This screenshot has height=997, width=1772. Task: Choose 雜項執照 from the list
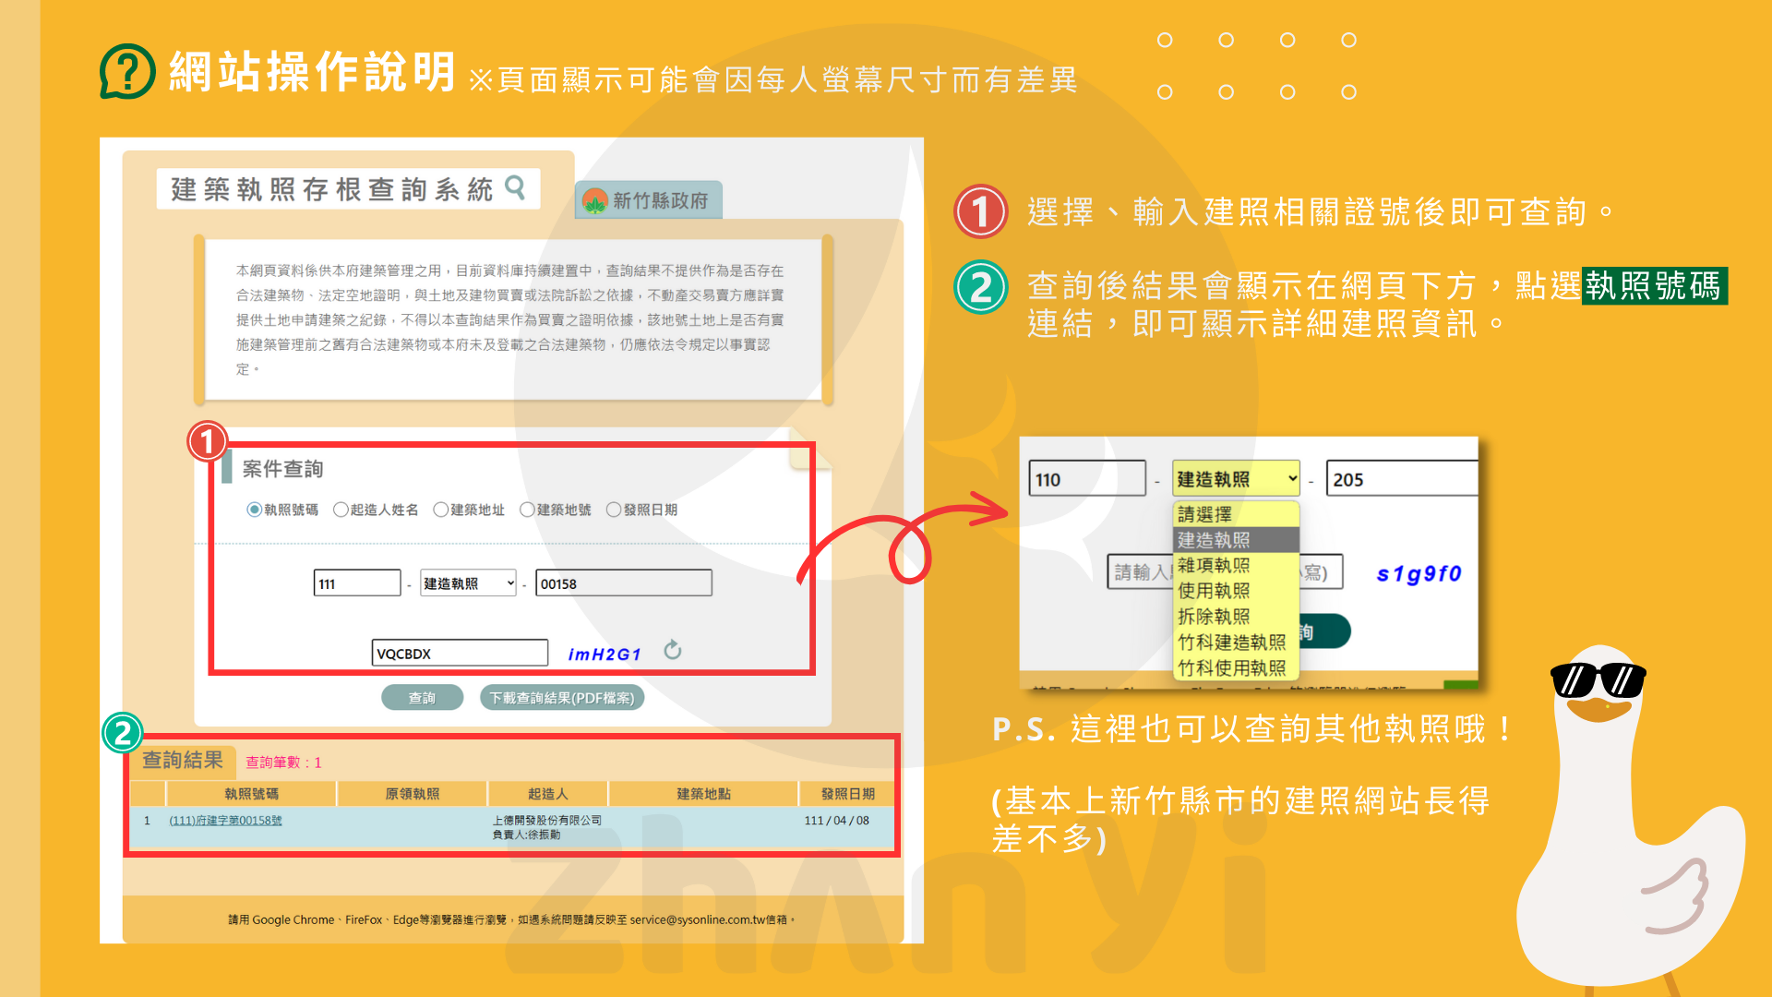click(1236, 565)
